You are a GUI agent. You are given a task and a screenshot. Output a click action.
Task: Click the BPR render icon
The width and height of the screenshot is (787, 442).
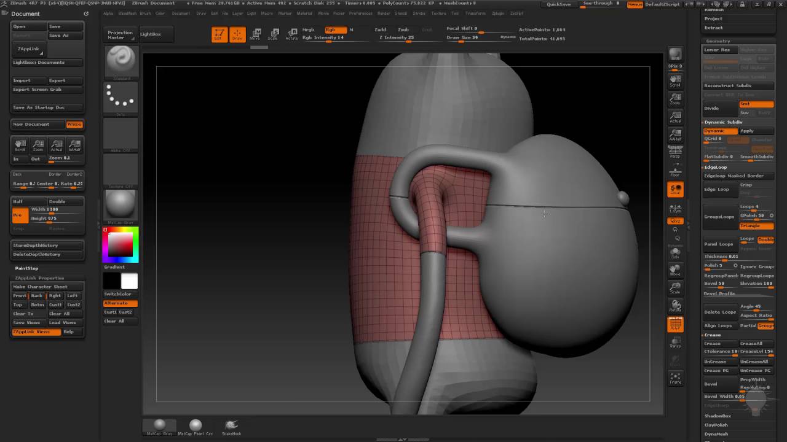675,55
